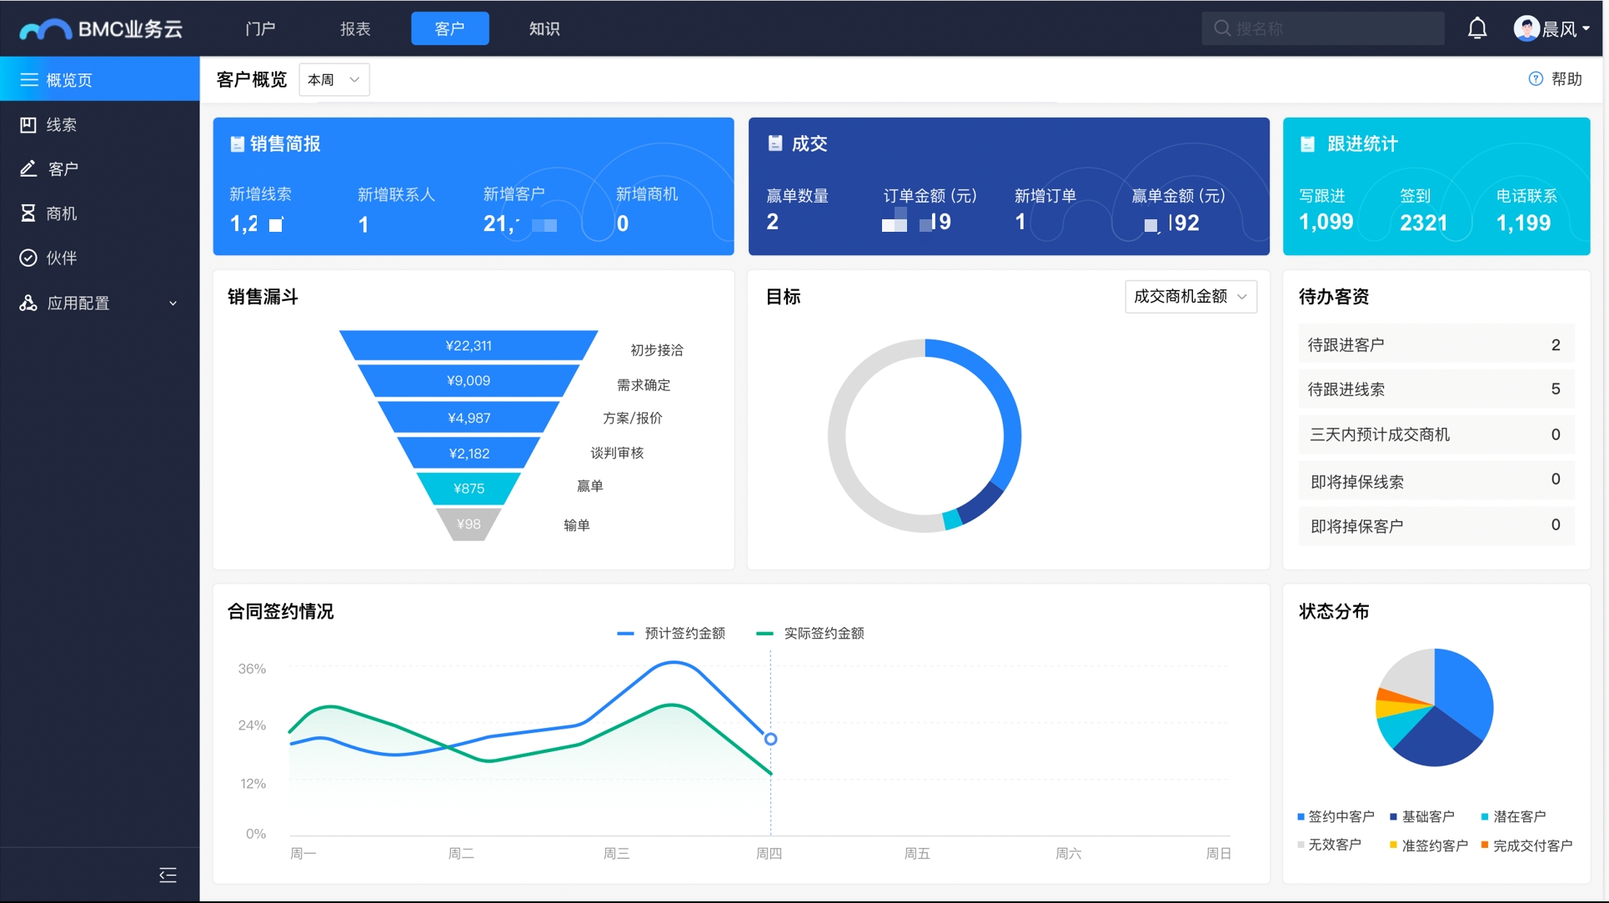1609x903 pixels.
Task: Open the 成交商机金额 target dropdown
Action: click(x=1190, y=297)
